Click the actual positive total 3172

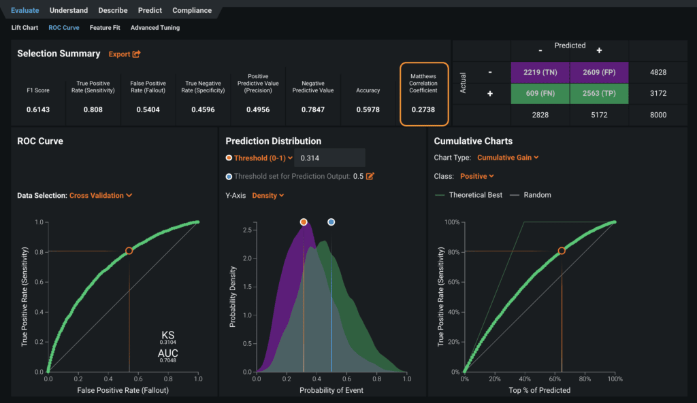[658, 94]
